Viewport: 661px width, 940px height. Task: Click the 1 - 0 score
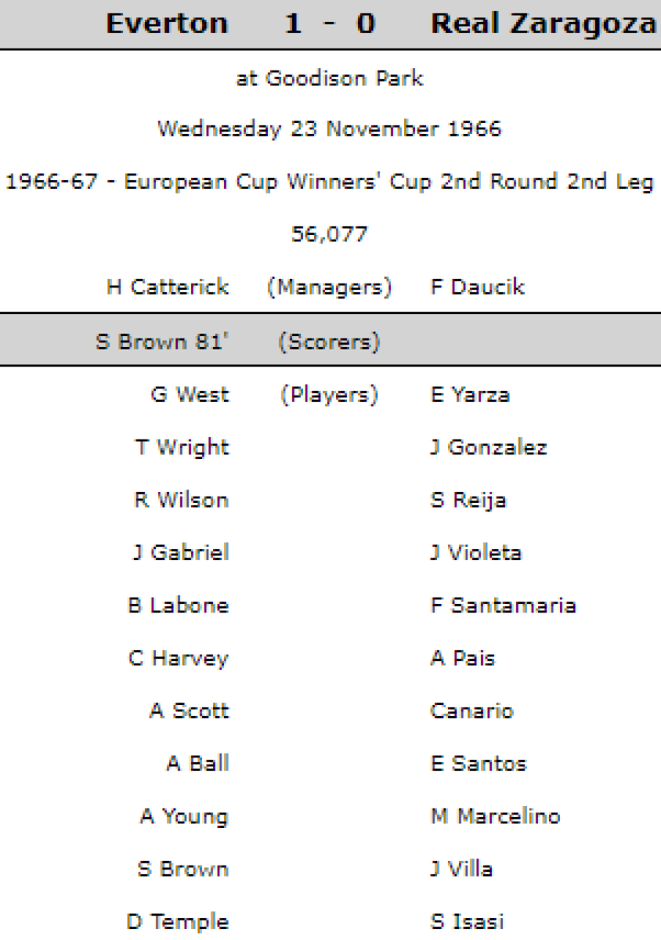tap(330, 24)
